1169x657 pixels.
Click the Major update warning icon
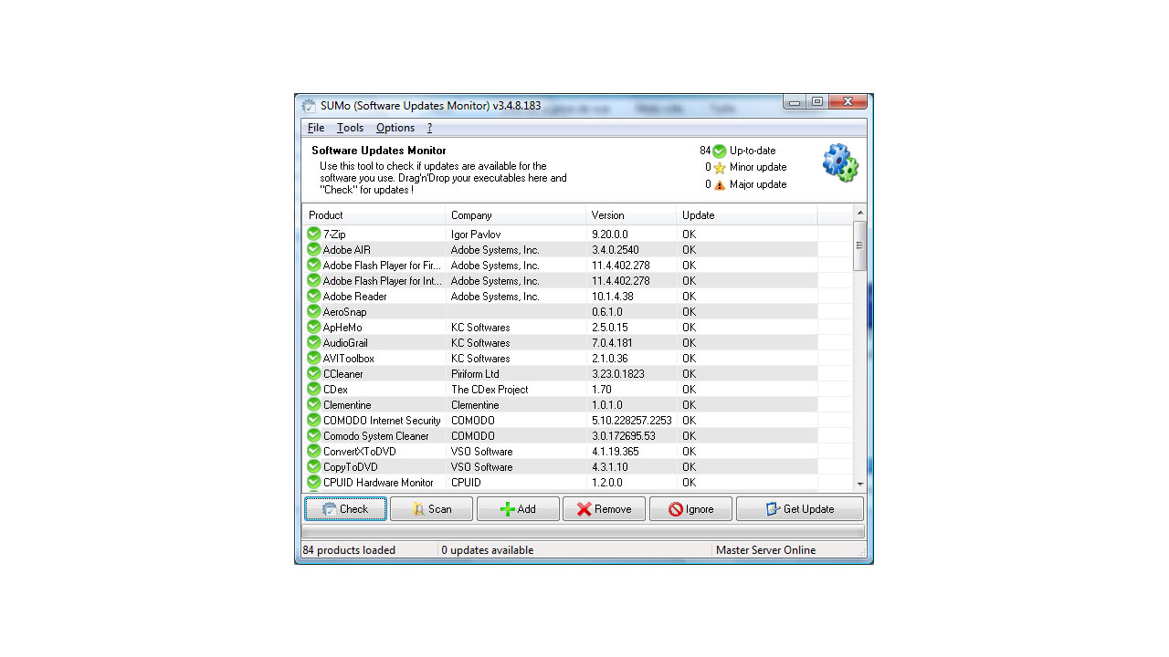pyautogui.click(x=720, y=184)
